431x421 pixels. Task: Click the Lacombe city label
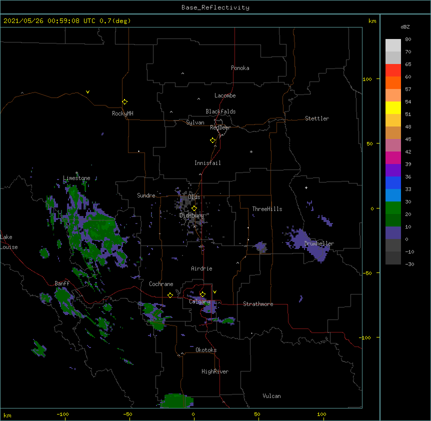(225, 95)
